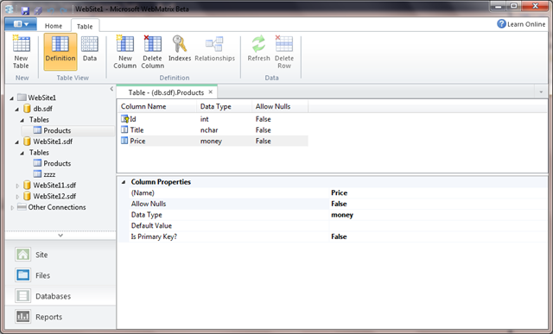Click the nchar data type cell
The height and width of the screenshot is (334, 553).
(209, 130)
